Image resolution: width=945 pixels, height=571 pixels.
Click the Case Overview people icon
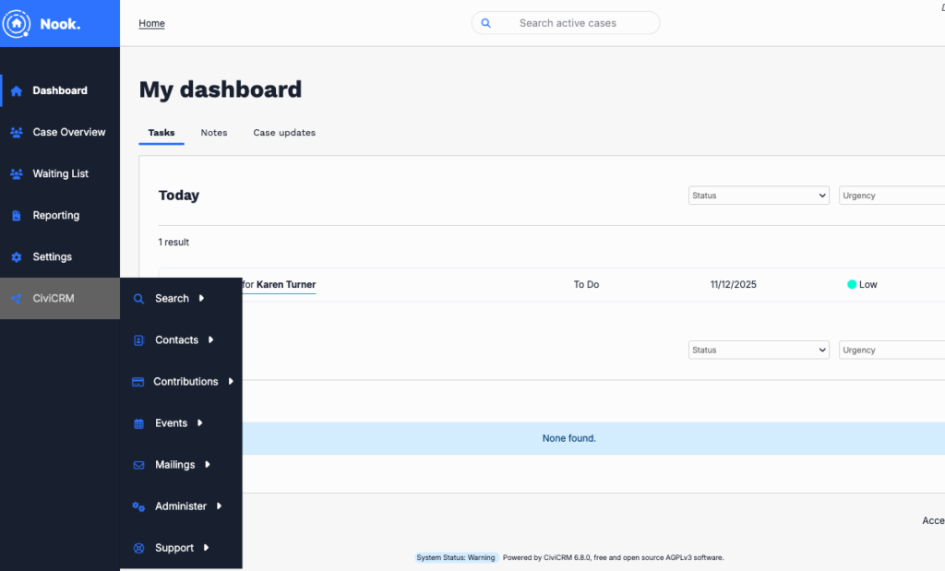tap(16, 132)
